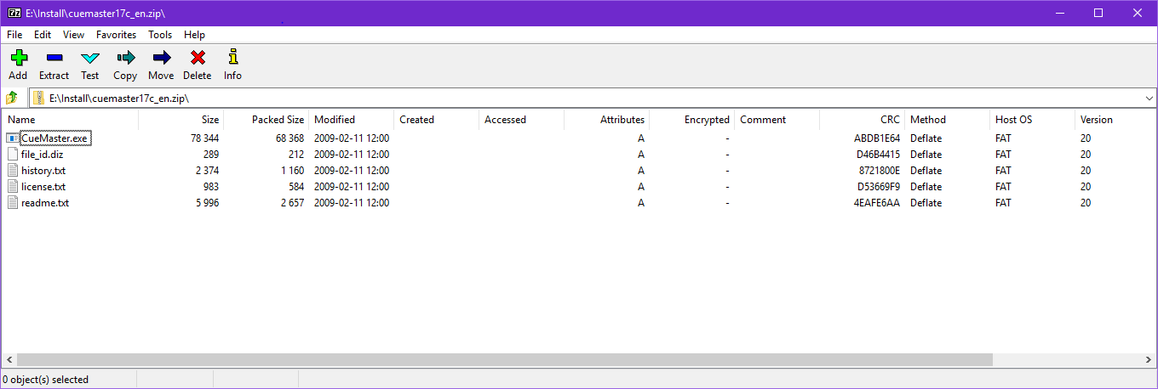Click '0 object(s) selected' status text

tap(46, 380)
